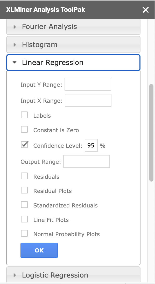
Task: Turn on Line Fit Plots
Action: [x=24, y=219]
